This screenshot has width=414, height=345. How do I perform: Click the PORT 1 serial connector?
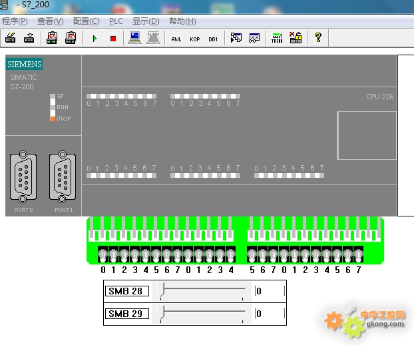point(63,176)
